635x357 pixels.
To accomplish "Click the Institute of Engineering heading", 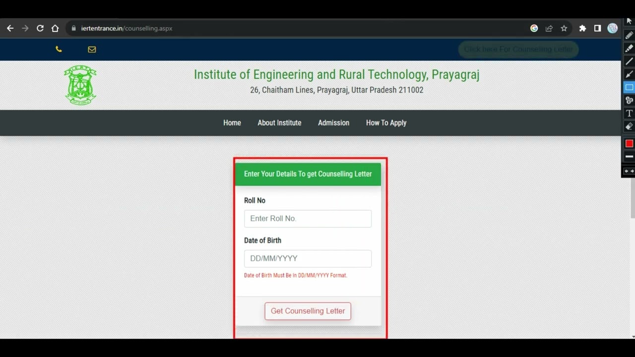I will pyautogui.click(x=336, y=74).
